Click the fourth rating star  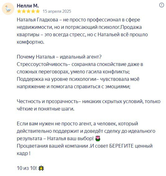pyautogui.click(x=33, y=11)
